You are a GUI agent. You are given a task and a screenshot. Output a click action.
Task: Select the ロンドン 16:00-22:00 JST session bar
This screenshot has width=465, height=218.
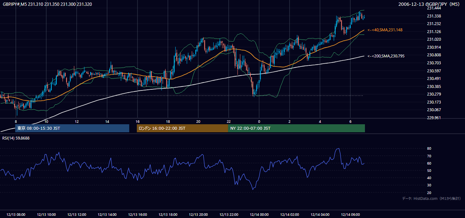click(x=182, y=128)
